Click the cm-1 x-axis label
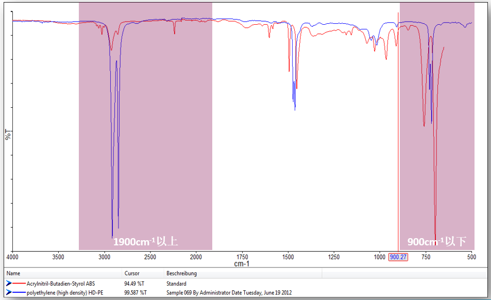 [242, 264]
